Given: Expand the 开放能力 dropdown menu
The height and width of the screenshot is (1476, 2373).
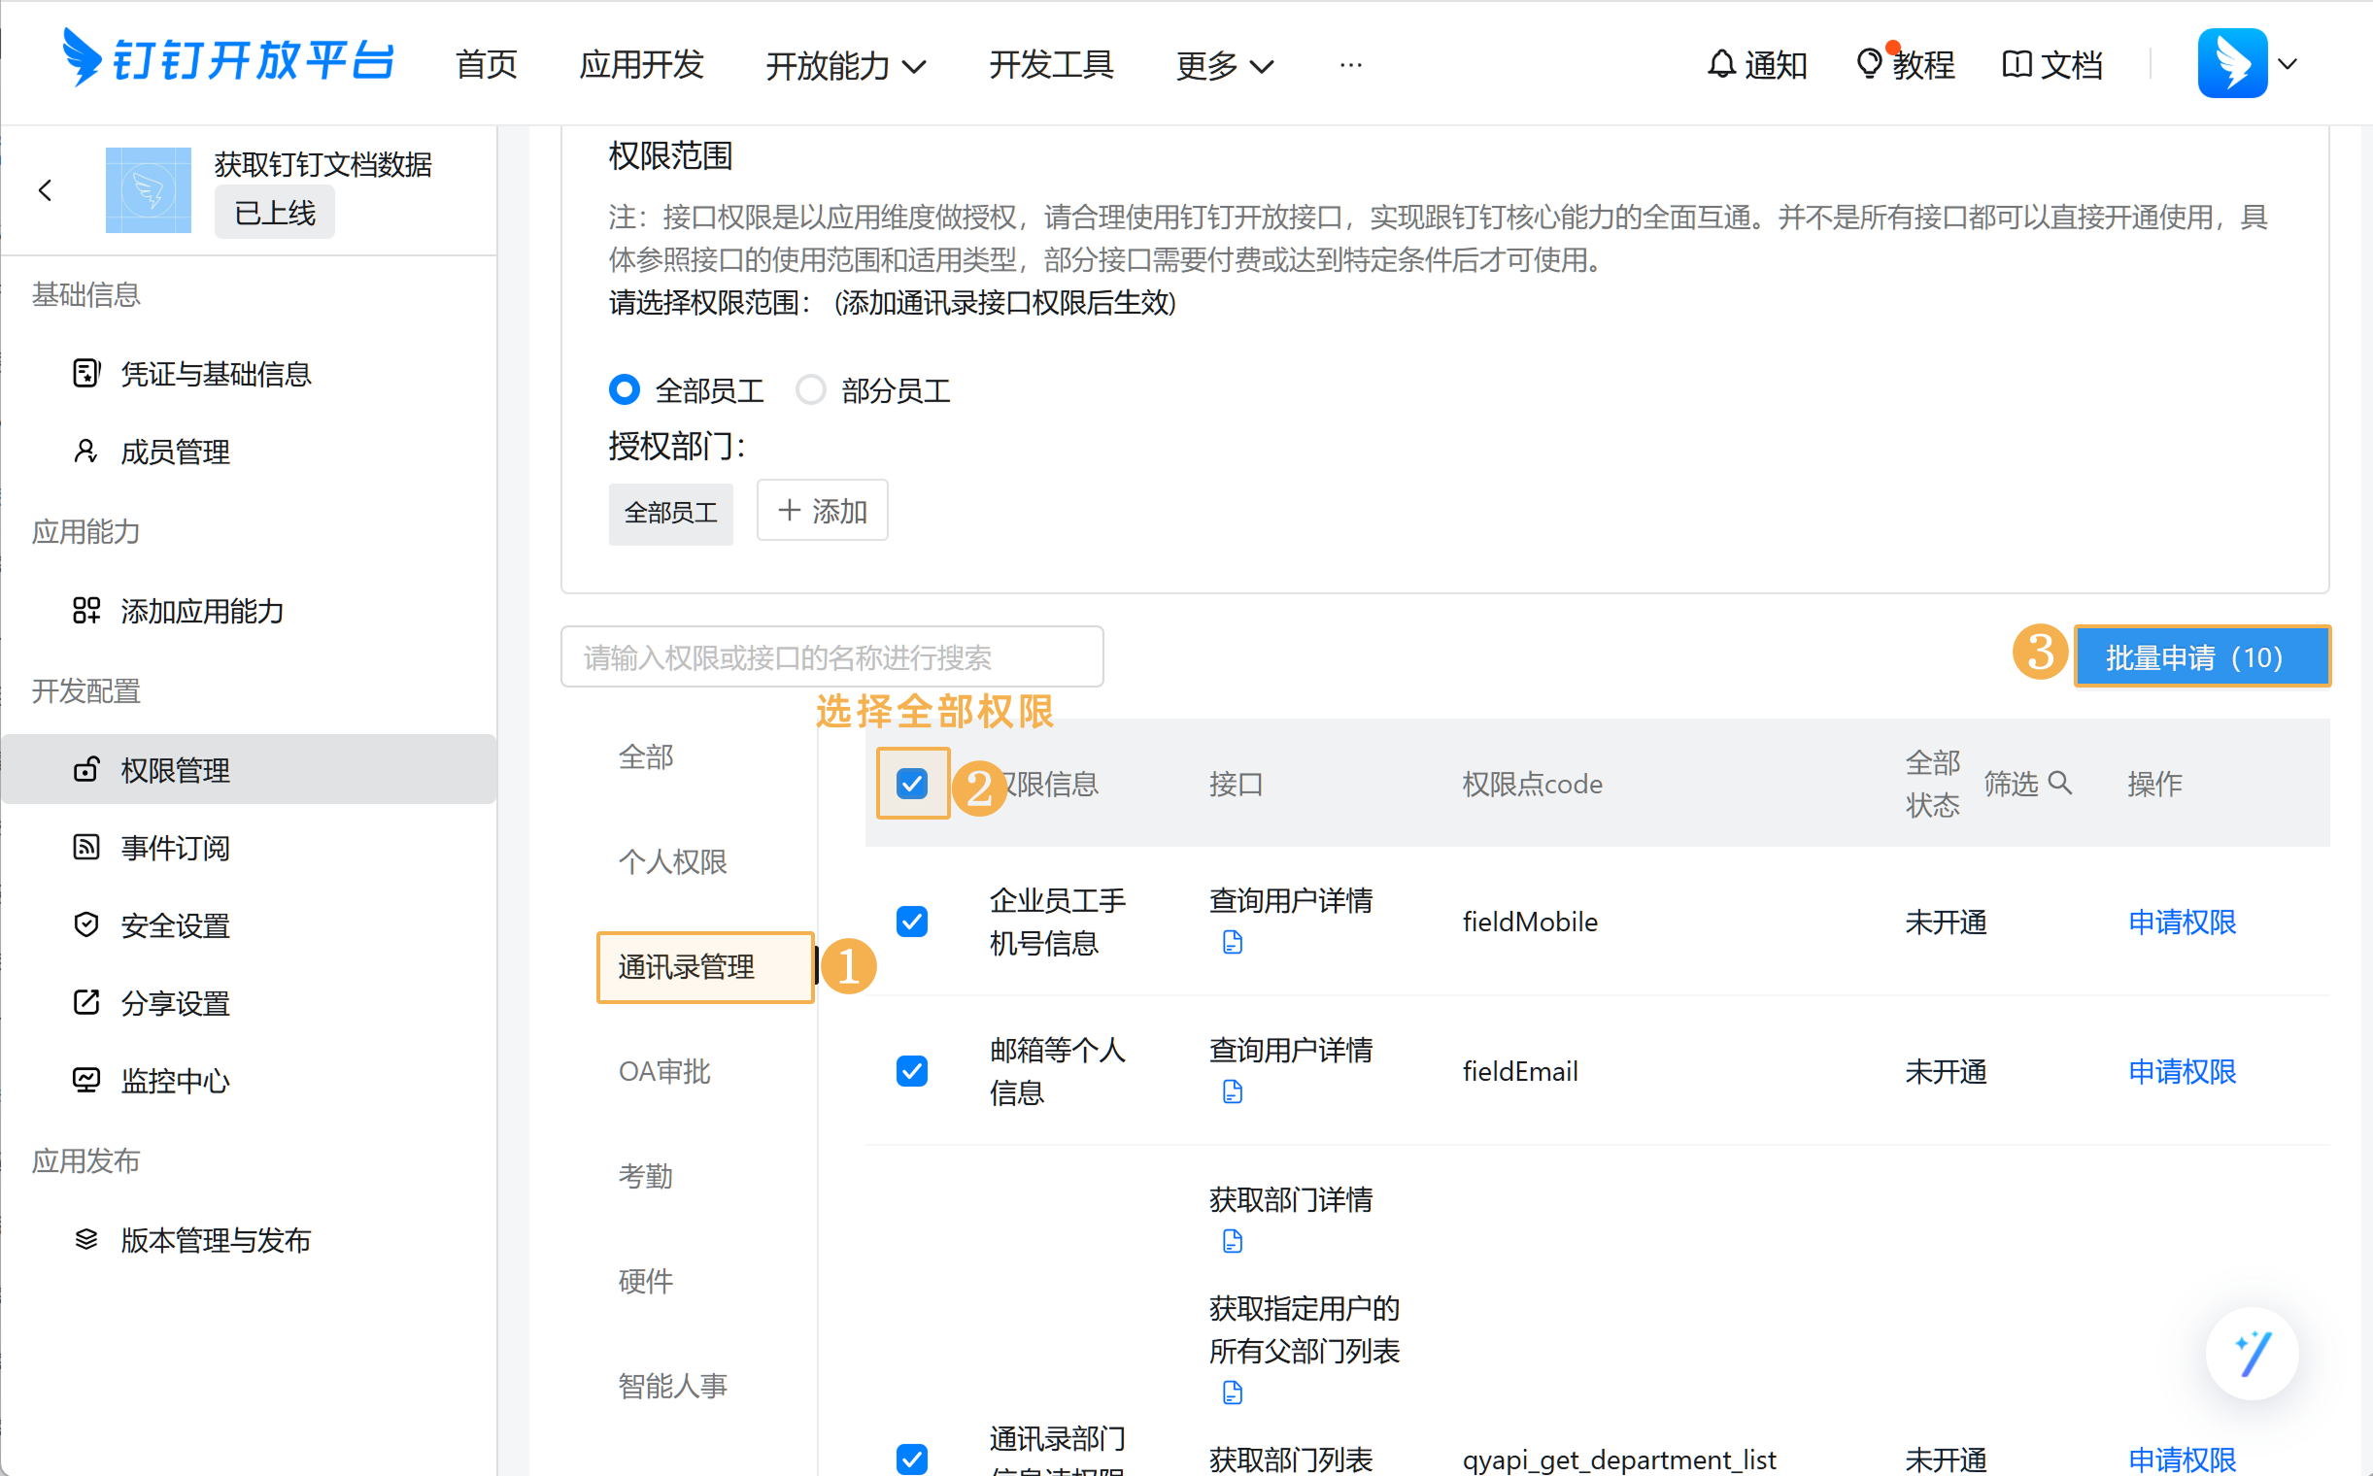Looking at the screenshot, I should coord(846,65).
